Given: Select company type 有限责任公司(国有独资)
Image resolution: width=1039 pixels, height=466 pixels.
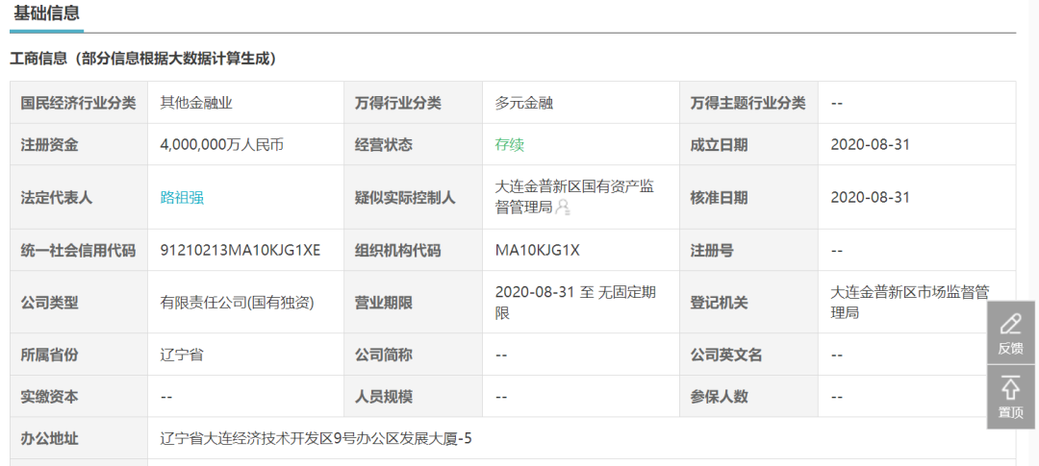Looking at the screenshot, I should click(x=237, y=303).
